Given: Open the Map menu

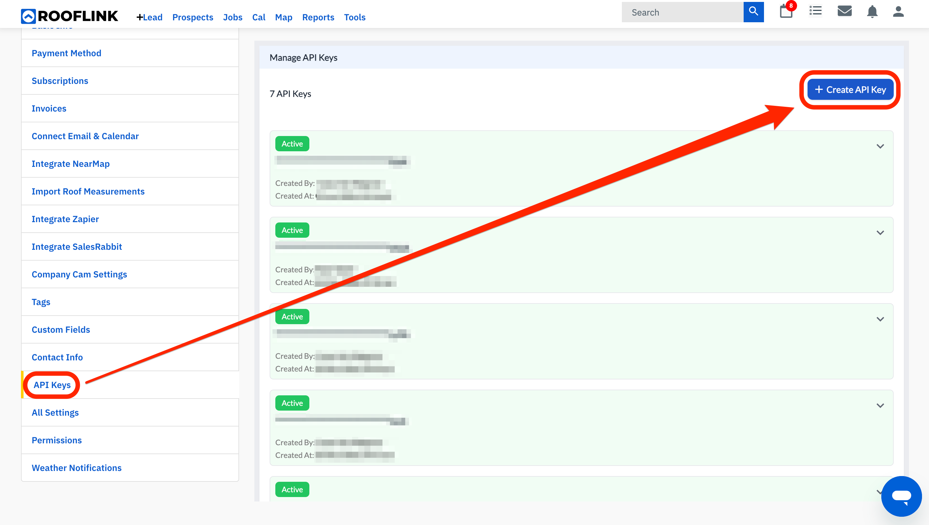Looking at the screenshot, I should click(x=284, y=17).
